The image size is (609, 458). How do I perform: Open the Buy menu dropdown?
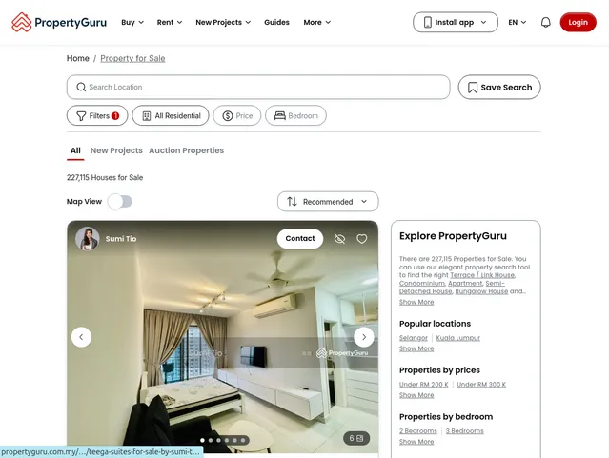pyautogui.click(x=132, y=22)
